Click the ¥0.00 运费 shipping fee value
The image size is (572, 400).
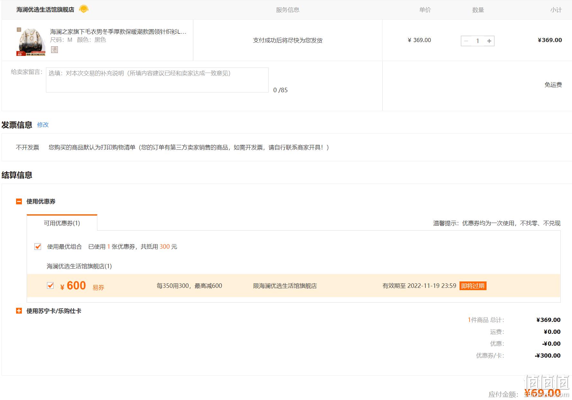click(552, 332)
